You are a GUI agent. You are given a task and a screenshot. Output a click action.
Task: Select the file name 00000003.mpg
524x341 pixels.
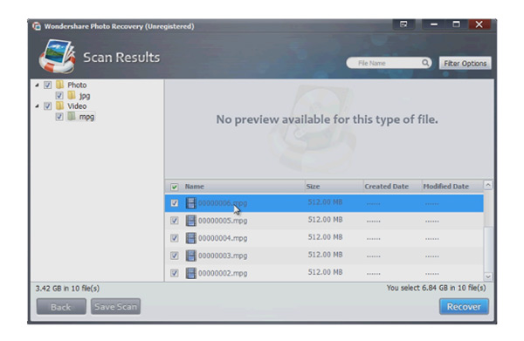[223, 256]
